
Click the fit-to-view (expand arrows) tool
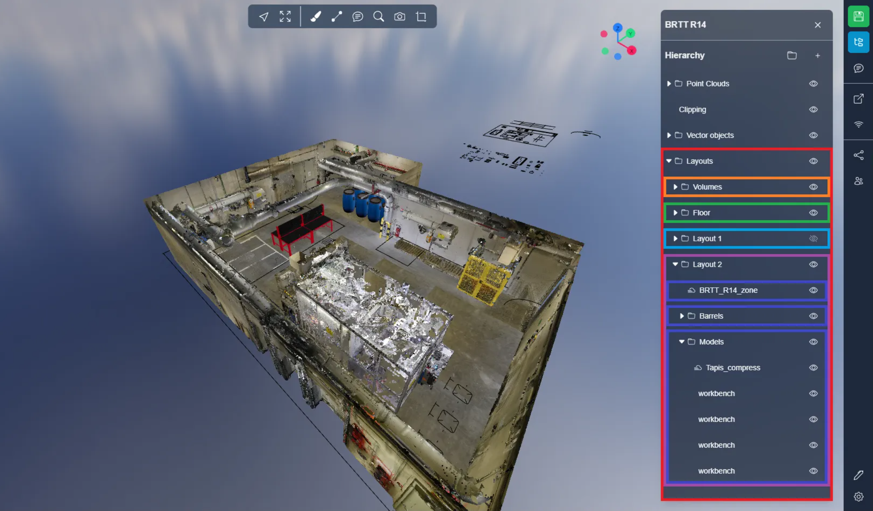[x=285, y=17]
